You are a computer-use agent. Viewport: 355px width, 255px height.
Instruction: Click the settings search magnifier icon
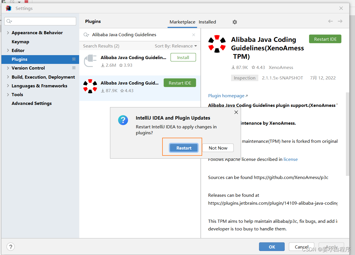(x=9, y=21)
